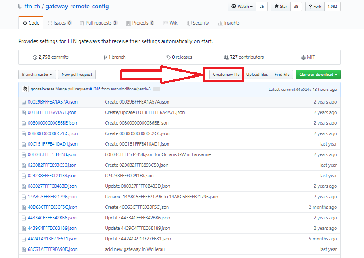The width and height of the screenshot is (364, 258).
Task: Open commit 'add new gateway in Wollerau'
Action: [x=135, y=249]
